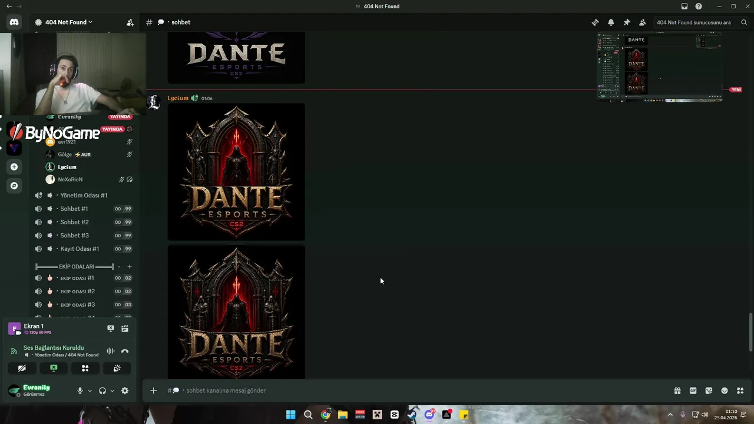Open the stream preview pop-out window
This screenshot has height=424, width=754.
(x=660, y=67)
